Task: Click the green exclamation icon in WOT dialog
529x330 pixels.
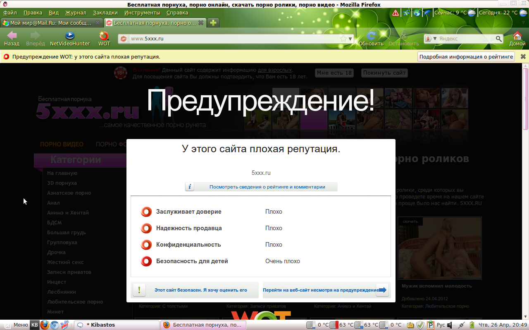Action: [x=139, y=290]
